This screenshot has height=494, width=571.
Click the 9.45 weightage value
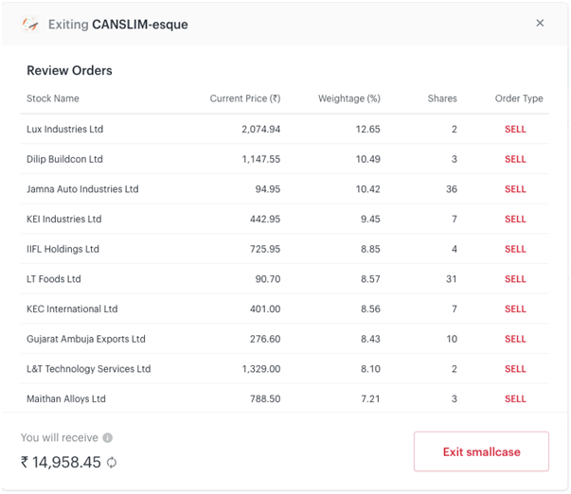pos(370,220)
